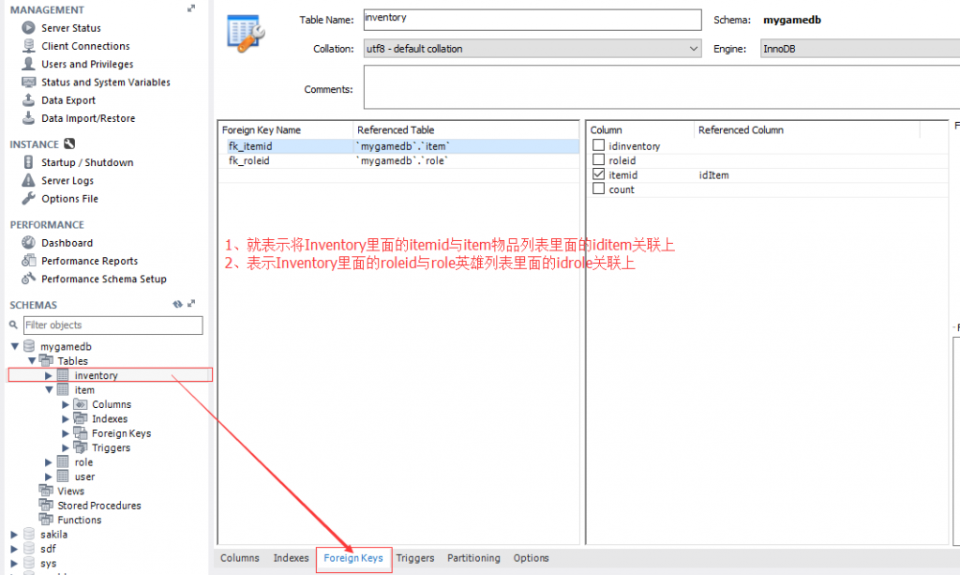Switch to the Partitioning tab
Viewport: 960px width, 575px height.
tap(473, 557)
